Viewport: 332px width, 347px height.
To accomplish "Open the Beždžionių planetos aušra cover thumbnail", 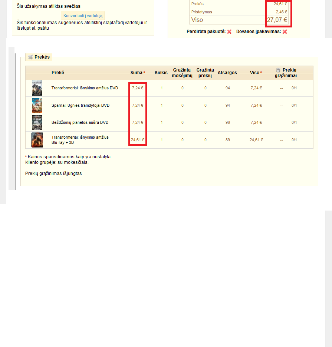I will tap(37, 123).
